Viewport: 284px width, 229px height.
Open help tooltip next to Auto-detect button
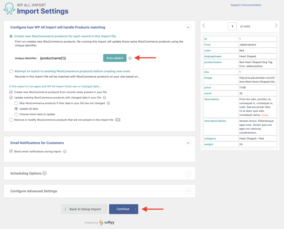130,58
